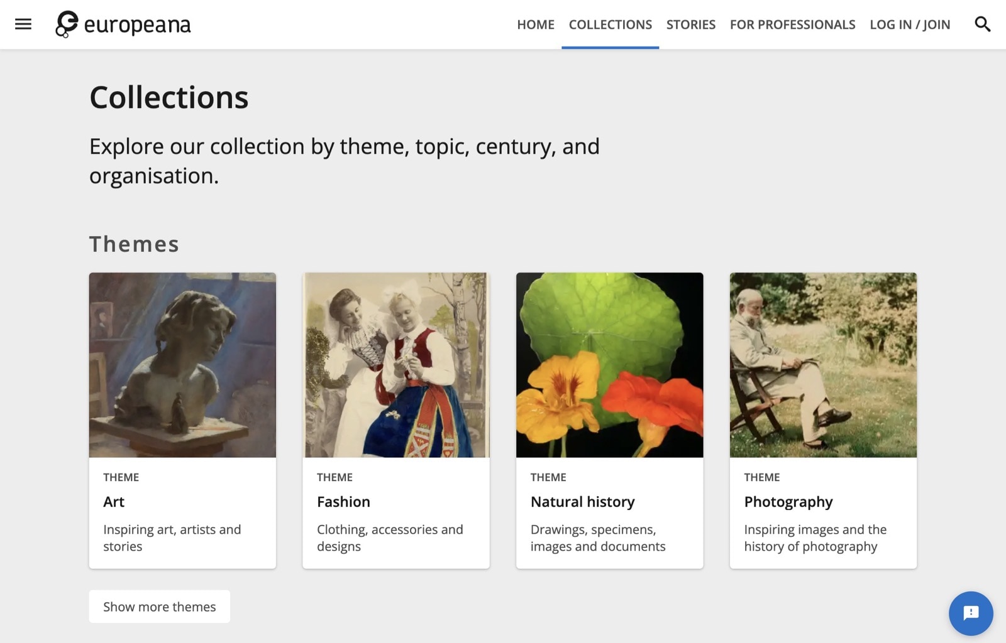Click Log in / Join

point(910,24)
